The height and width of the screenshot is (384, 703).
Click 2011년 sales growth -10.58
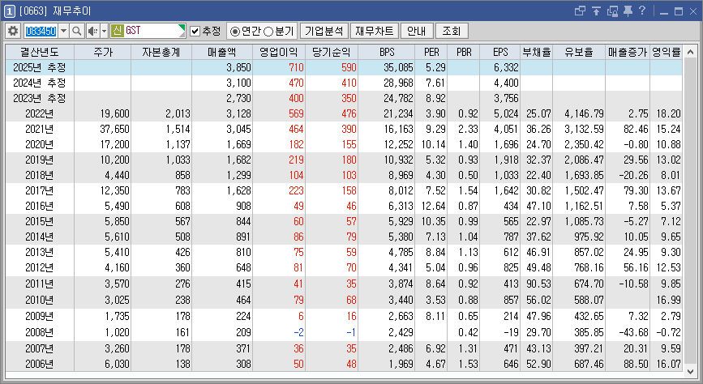click(633, 284)
